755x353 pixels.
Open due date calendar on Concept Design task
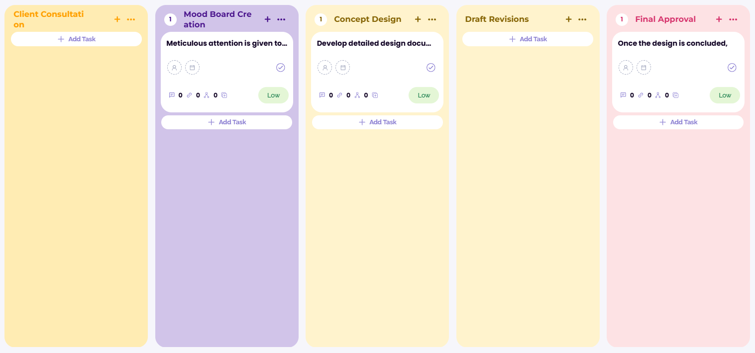342,68
